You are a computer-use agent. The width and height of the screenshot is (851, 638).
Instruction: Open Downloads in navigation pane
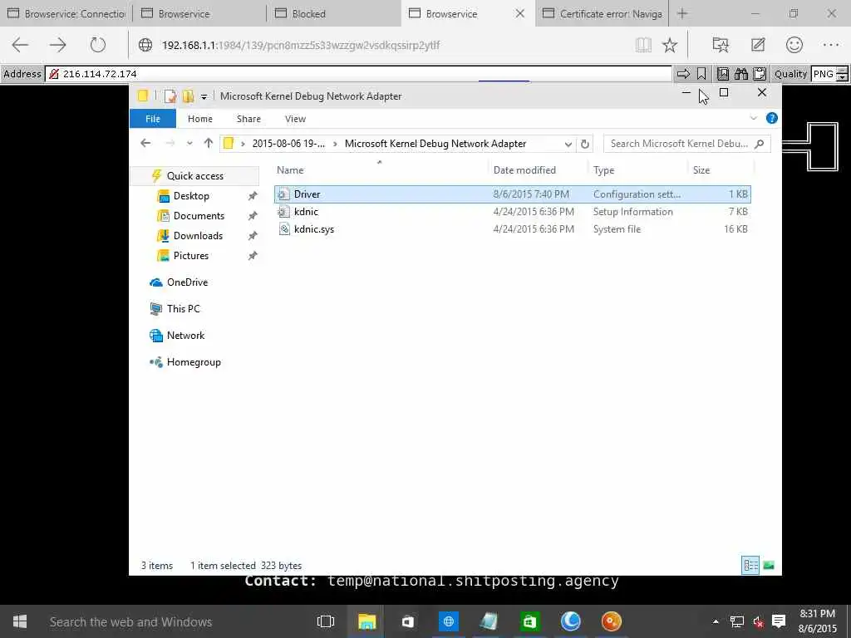click(198, 236)
